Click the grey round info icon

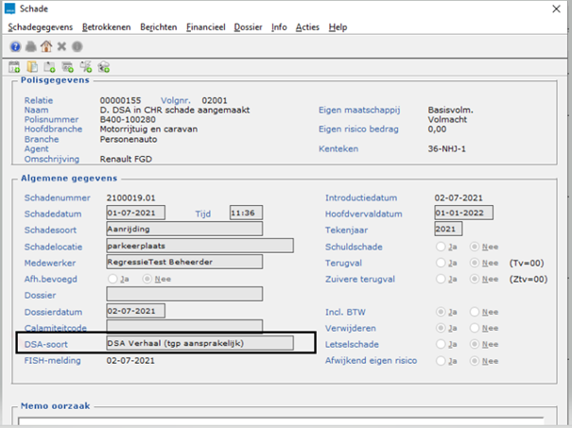[77, 45]
